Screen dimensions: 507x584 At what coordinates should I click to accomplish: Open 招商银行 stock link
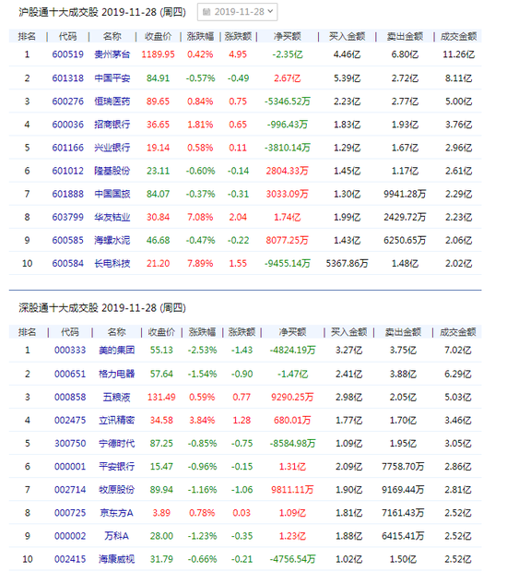[112, 125]
